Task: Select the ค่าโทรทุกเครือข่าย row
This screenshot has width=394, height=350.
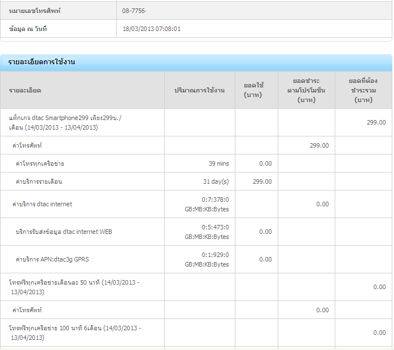Action: 44,163
